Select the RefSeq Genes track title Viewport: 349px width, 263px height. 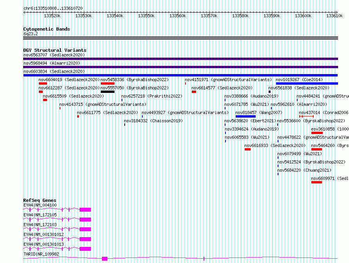pos(40,200)
